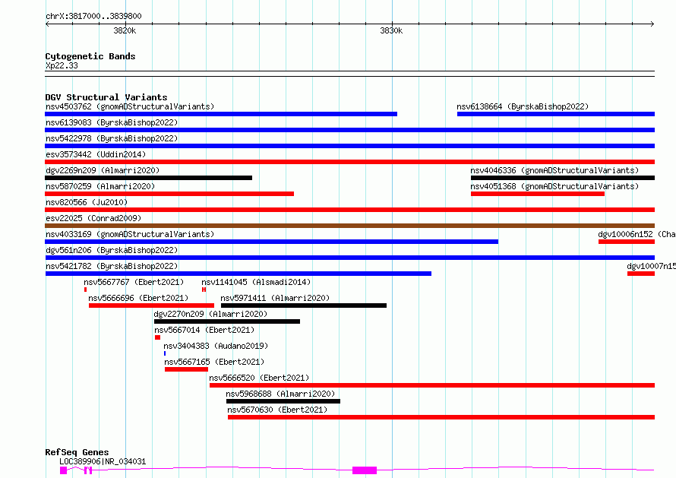Click the nsv4046336 black variant bar
676x478 pixels.
tap(563, 178)
